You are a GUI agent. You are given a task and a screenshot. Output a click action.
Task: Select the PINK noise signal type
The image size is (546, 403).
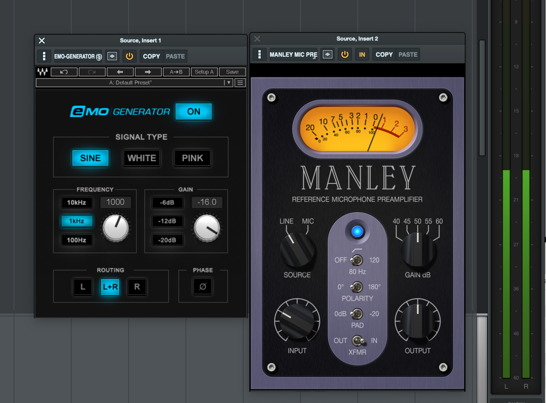coord(192,158)
